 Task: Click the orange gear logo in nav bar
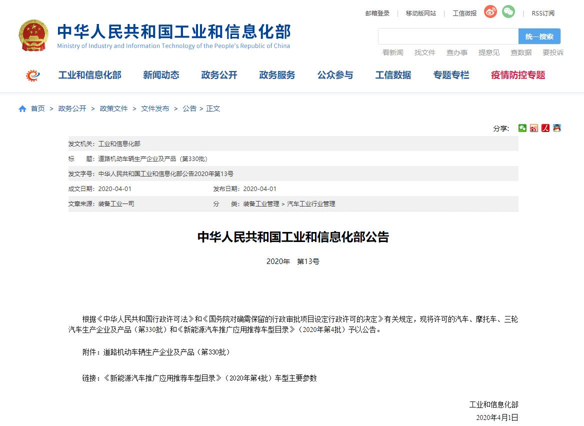pyautogui.click(x=33, y=75)
